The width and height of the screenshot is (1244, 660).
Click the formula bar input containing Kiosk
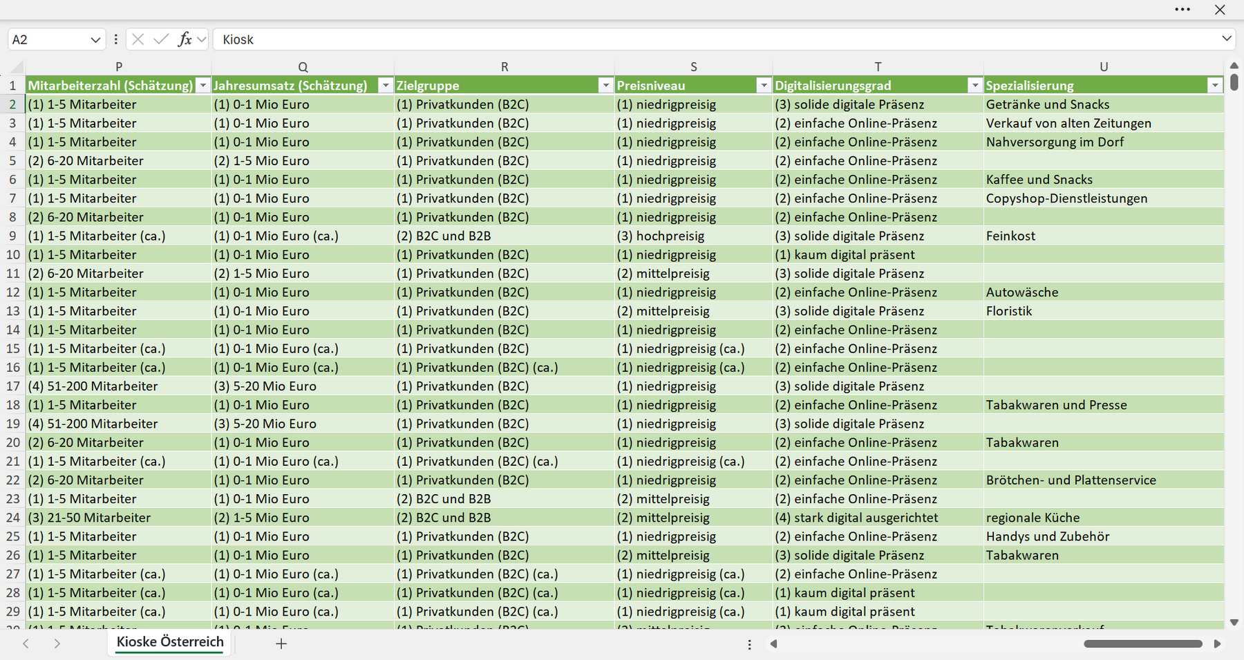click(715, 39)
